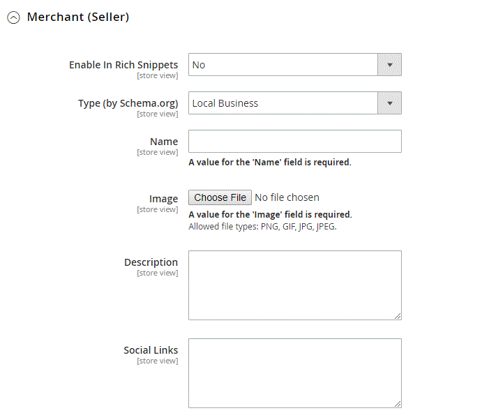The height and width of the screenshot is (413, 489).
Task: Open the Type (by Schema.org) dropdown arrow
Action: [389, 103]
